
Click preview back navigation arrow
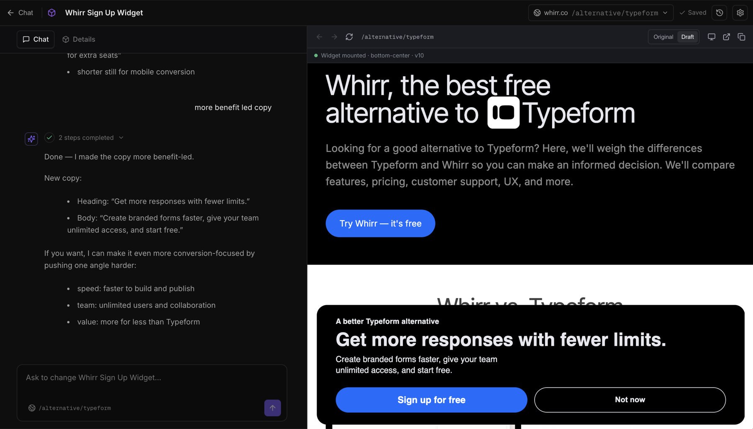(320, 37)
